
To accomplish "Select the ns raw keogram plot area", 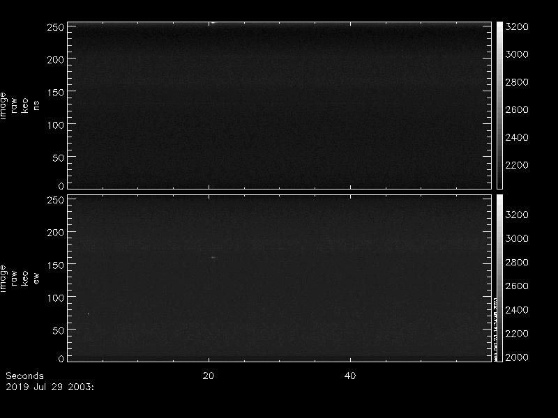I will coord(280,105).
